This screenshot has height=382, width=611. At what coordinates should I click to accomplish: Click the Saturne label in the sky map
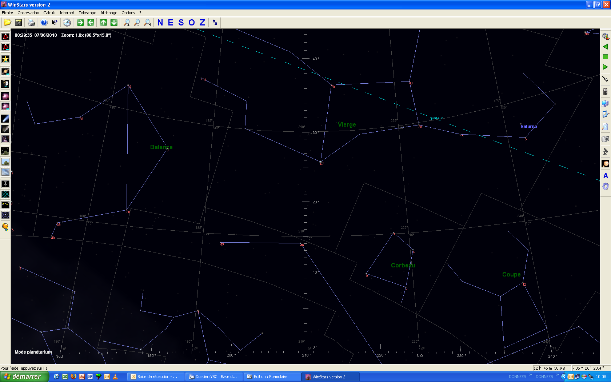(x=528, y=127)
